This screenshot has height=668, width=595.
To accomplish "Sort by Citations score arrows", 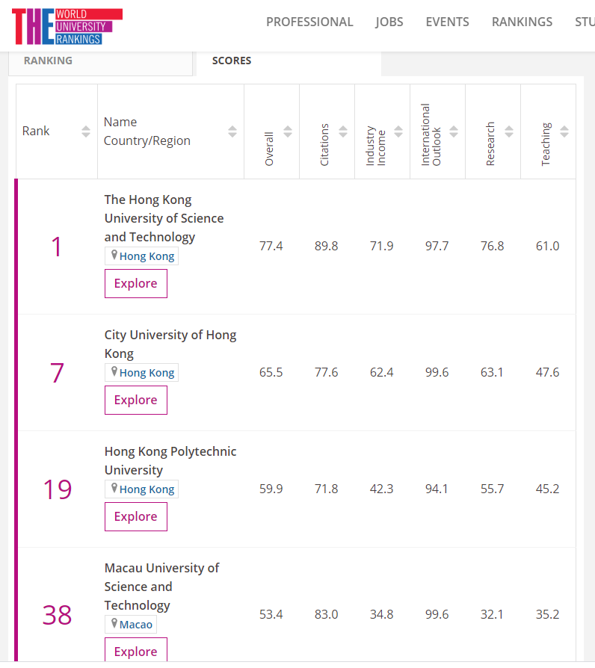I will (343, 132).
